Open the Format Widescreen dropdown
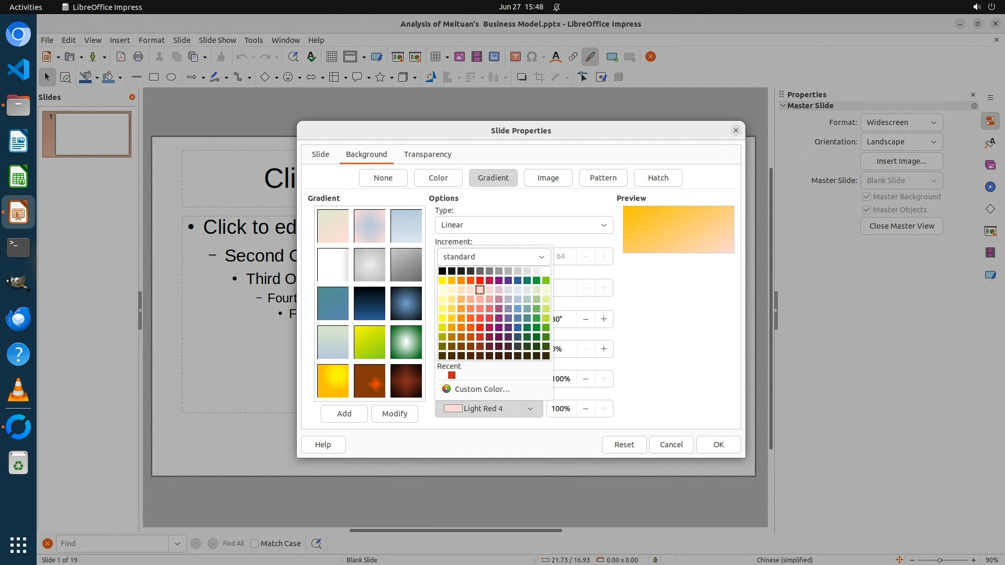This screenshot has height=565, width=1005. 901,122
